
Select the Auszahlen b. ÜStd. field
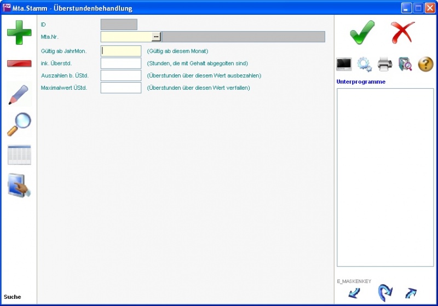(x=121, y=76)
